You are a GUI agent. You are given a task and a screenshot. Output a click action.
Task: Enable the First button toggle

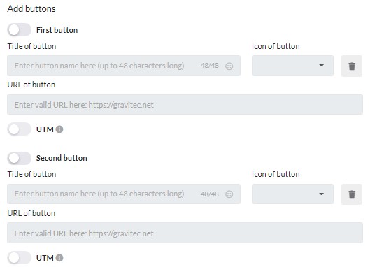point(19,30)
